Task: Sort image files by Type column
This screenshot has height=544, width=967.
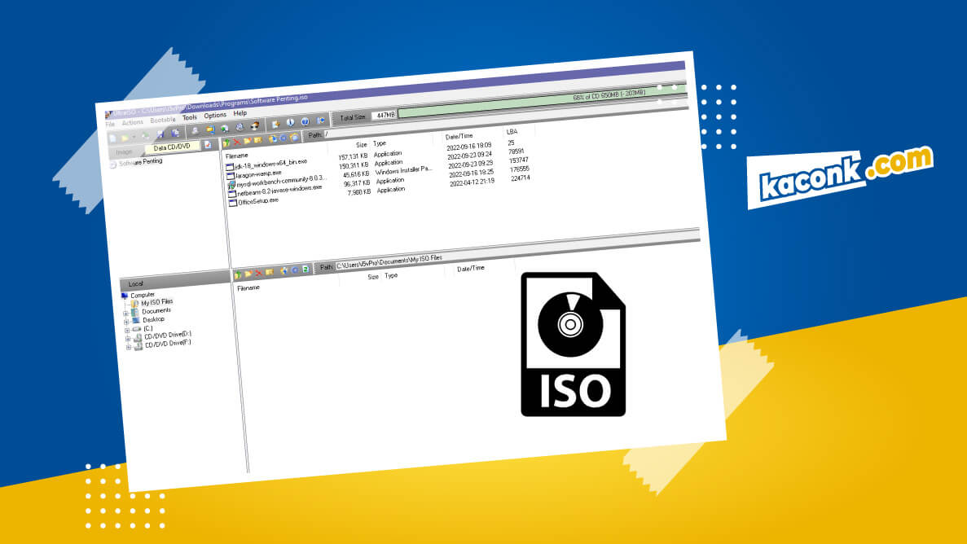Action: [x=380, y=143]
